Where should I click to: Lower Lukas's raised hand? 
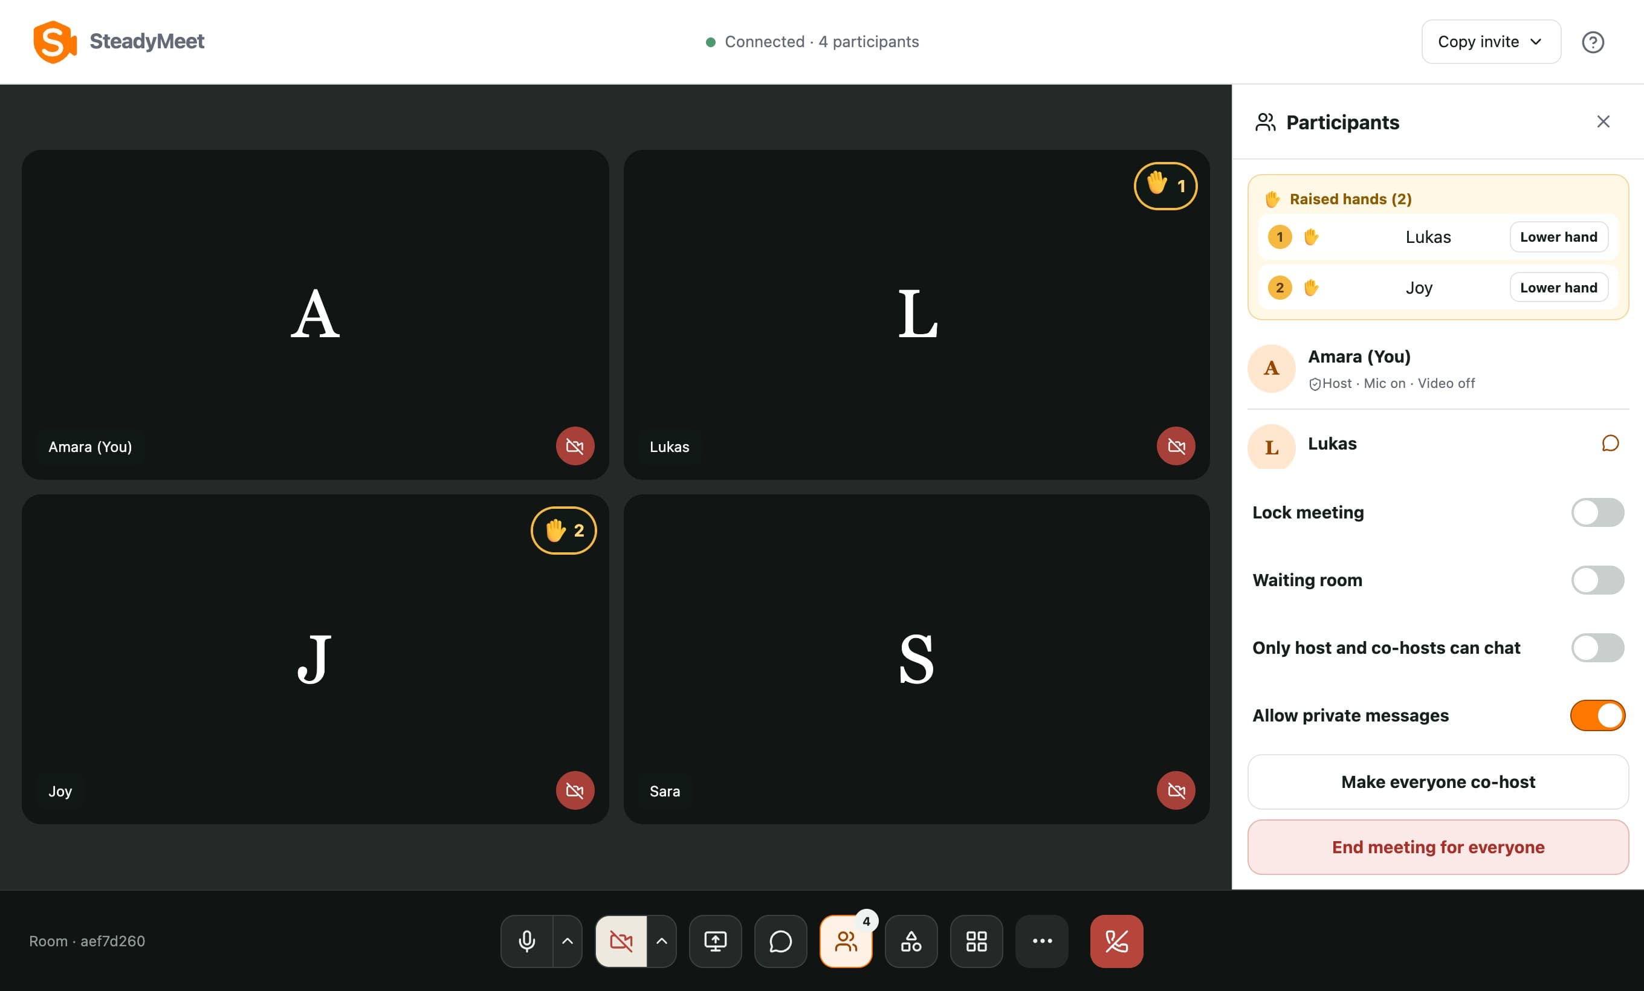(x=1559, y=237)
